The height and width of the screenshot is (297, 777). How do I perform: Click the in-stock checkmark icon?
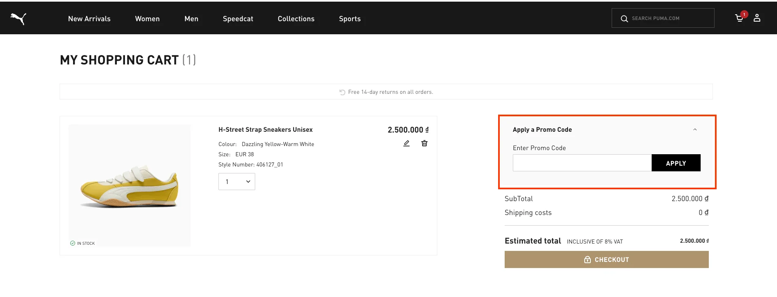coord(73,243)
